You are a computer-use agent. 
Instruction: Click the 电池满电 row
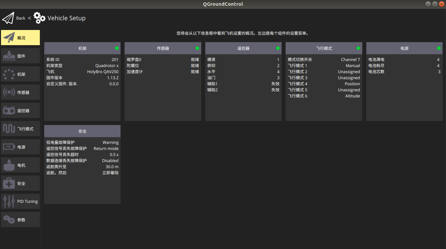(x=404, y=60)
